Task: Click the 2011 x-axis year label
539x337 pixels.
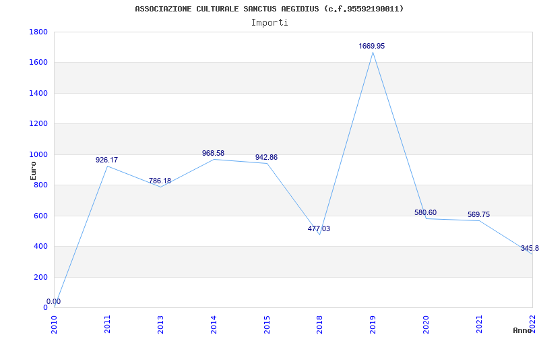Action: pos(107,324)
